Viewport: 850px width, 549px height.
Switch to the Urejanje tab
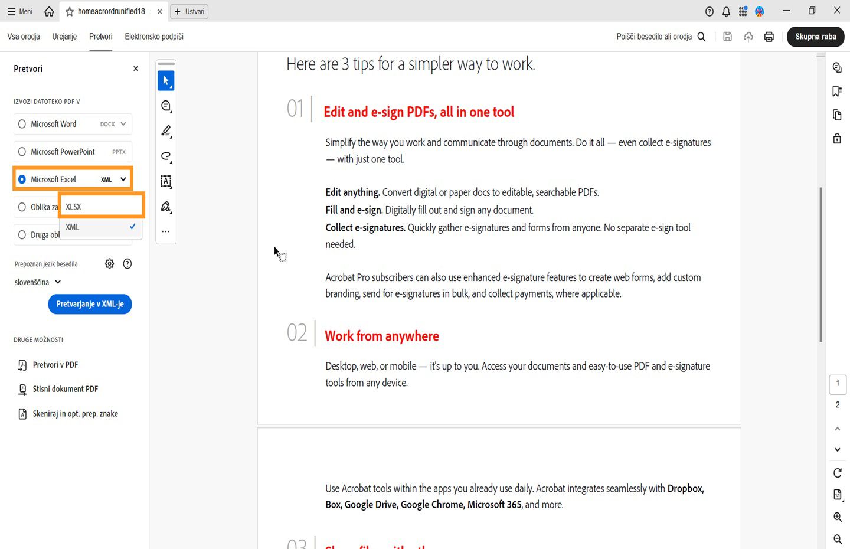[64, 37]
